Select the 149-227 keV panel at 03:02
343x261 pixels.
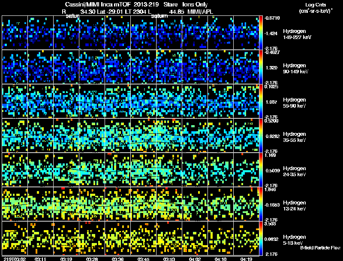[15, 33]
